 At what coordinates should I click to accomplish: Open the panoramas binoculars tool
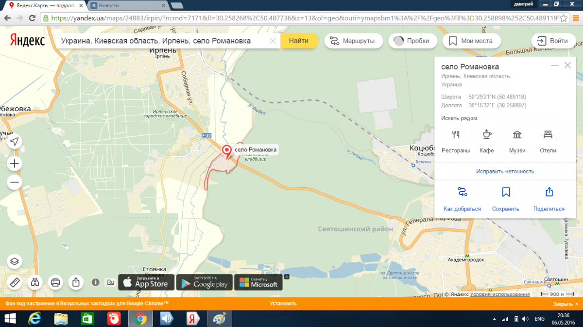pyautogui.click(x=35, y=282)
